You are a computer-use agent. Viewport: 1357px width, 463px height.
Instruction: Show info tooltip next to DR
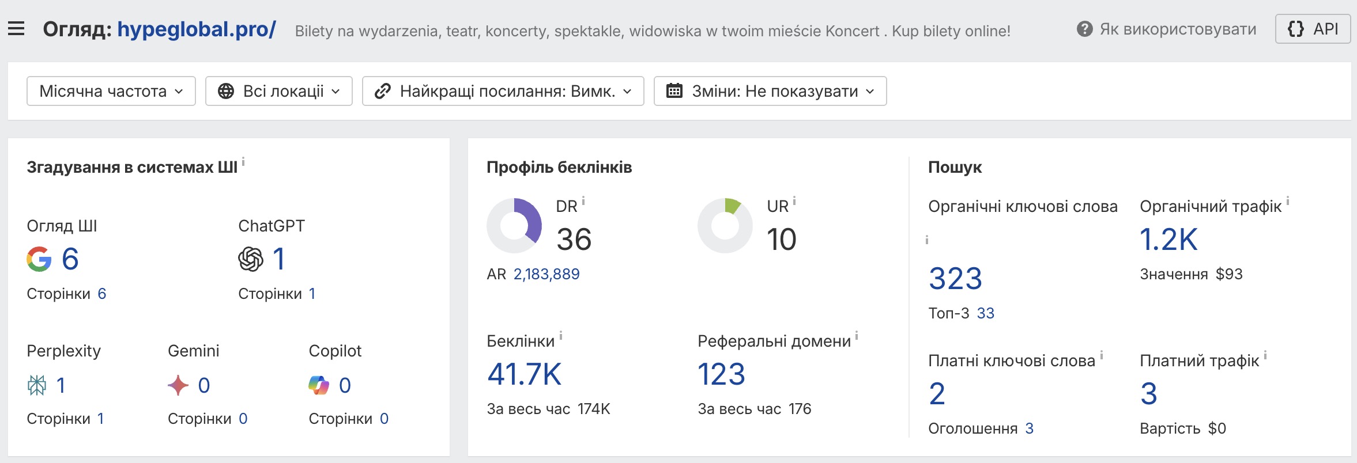[x=583, y=201]
